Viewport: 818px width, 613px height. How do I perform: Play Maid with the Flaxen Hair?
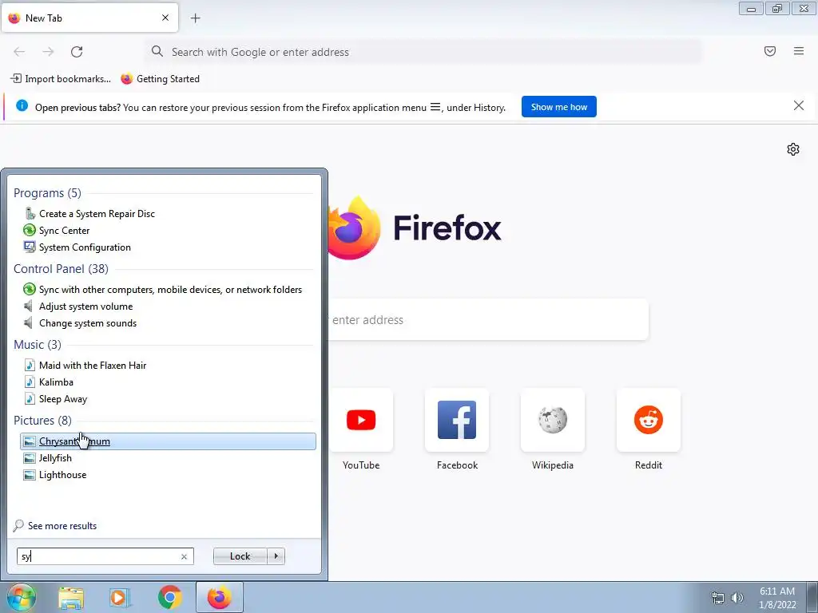pos(168,366)
